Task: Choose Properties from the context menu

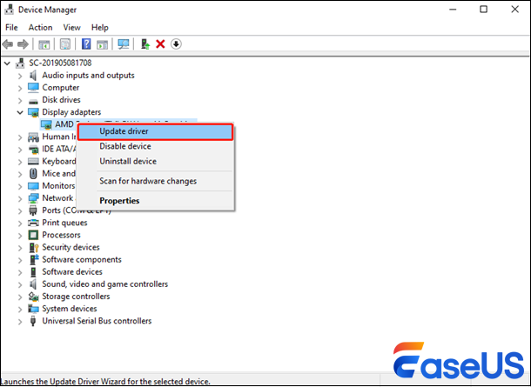Action: pos(156,201)
